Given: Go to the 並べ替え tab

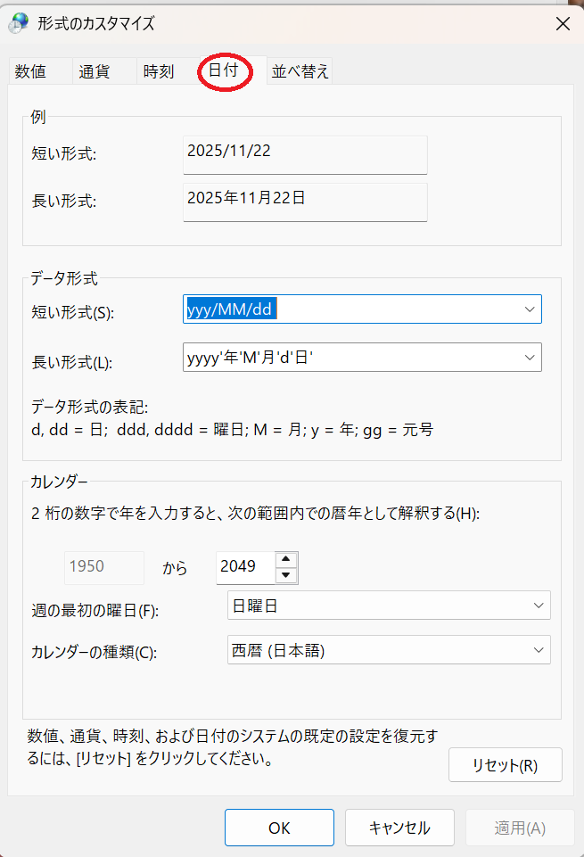Looking at the screenshot, I should [300, 71].
